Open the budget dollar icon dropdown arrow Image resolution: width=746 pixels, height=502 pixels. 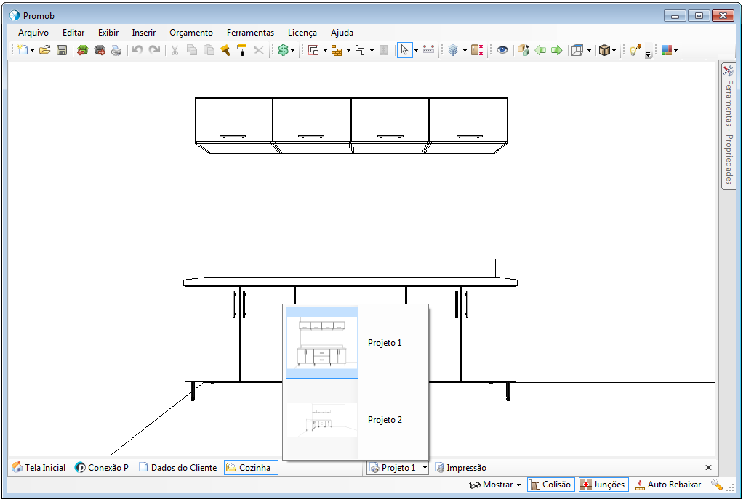293,50
